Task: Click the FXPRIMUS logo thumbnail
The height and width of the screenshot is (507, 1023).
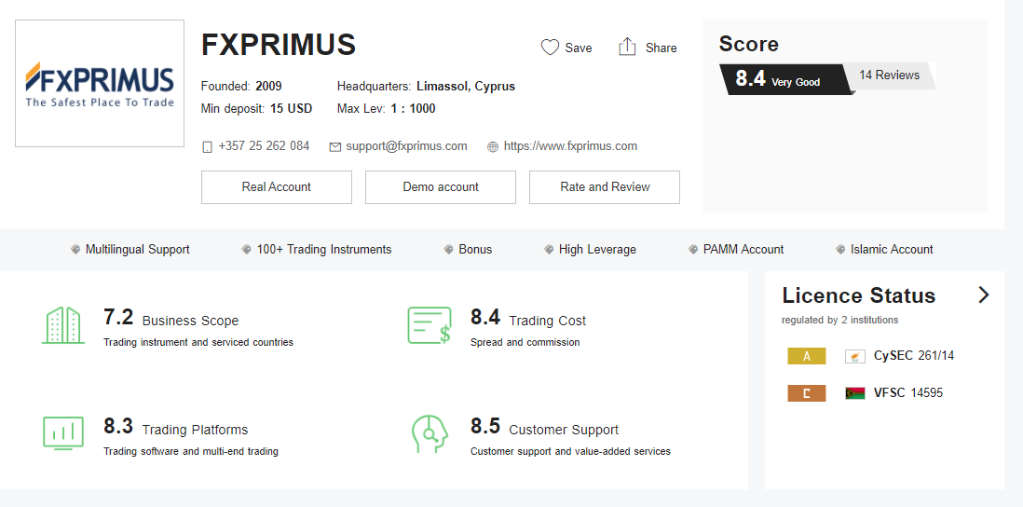Action: tap(100, 84)
